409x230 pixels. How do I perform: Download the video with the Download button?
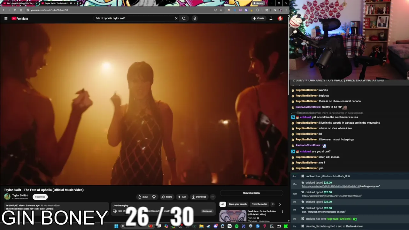(199, 197)
